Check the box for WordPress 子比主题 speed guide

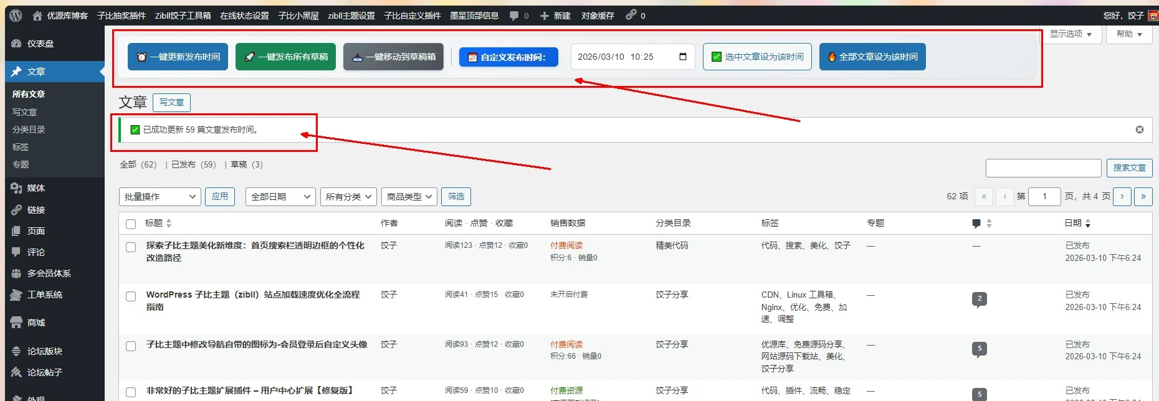coord(131,296)
